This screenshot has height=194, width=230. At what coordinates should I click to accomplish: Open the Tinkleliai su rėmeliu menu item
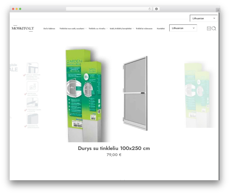click(97, 28)
